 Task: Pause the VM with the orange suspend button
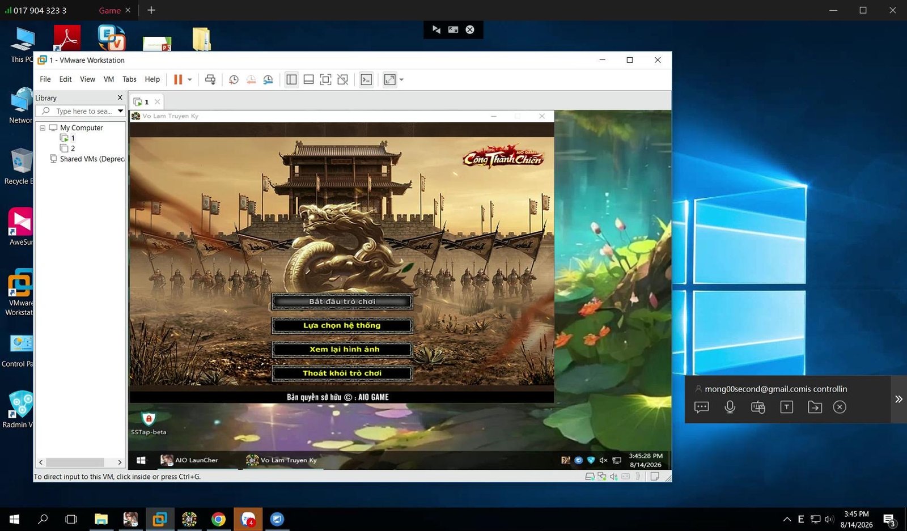tap(178, 80)
